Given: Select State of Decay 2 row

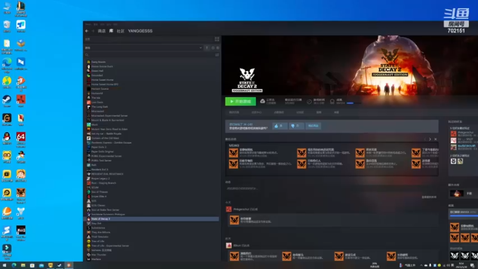Looking at the screenshot, I should 152,219.
